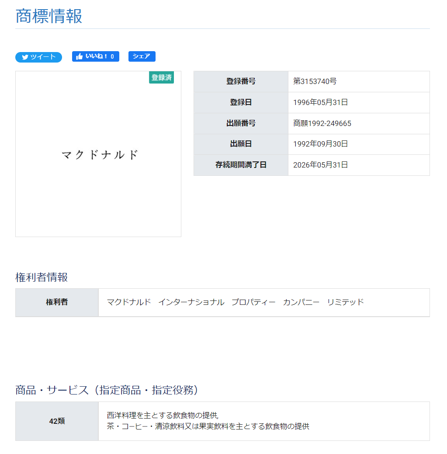Click application number 商願1992-249665

tap(322, 123)
